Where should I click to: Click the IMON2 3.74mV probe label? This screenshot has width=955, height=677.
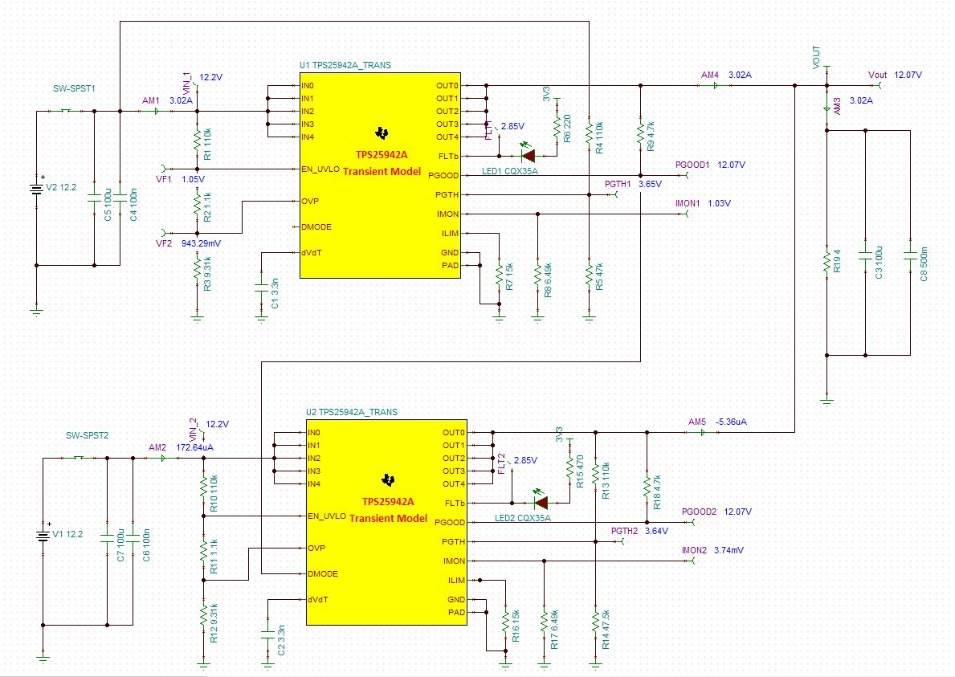(712, 550)
